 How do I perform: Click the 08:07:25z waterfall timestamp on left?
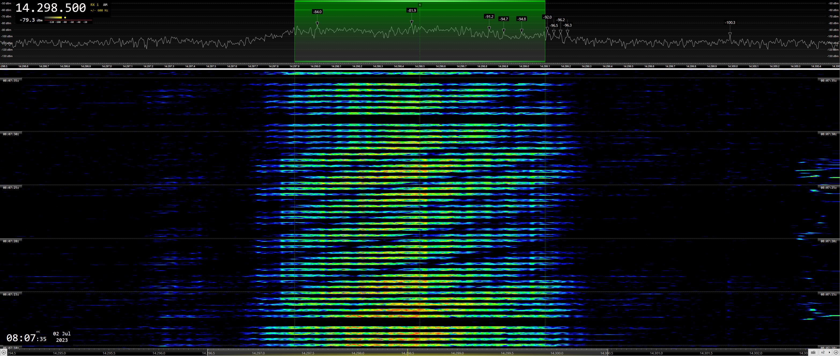tap(11, 188)
